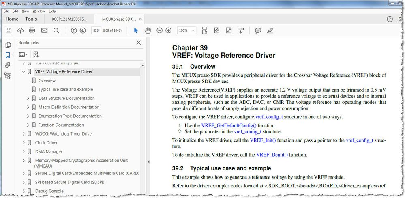Toggle the bookmarks panel icon
Screen dimensions: 405x198
[x=8, y=55]
